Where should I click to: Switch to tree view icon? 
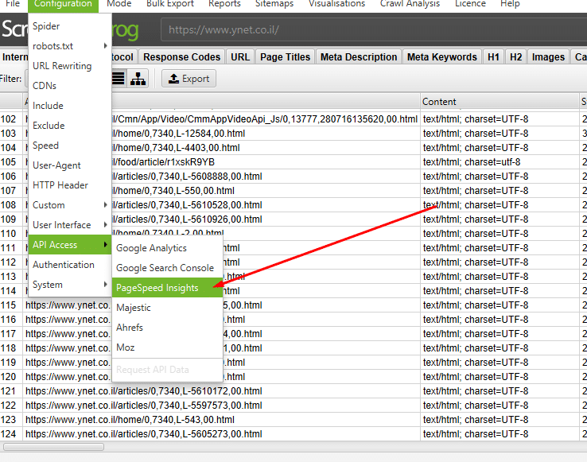tap(138, 78)
